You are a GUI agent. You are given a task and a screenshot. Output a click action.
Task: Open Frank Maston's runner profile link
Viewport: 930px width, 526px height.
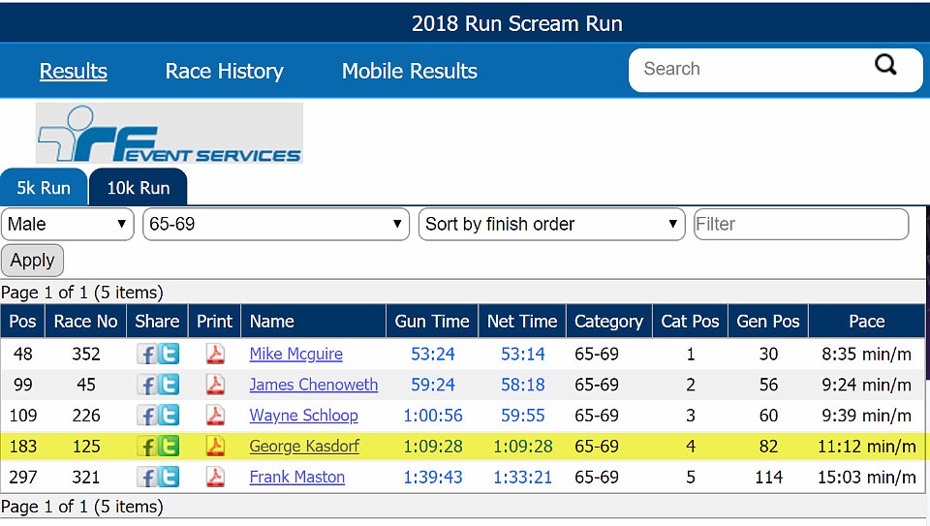click(295, 478)
